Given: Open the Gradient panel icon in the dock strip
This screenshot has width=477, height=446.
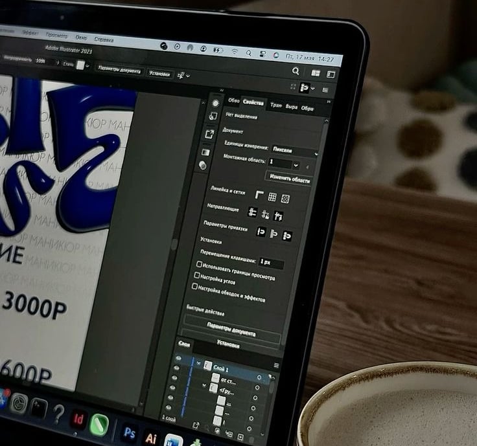Looking at the screenshot, I should (206, 152).
